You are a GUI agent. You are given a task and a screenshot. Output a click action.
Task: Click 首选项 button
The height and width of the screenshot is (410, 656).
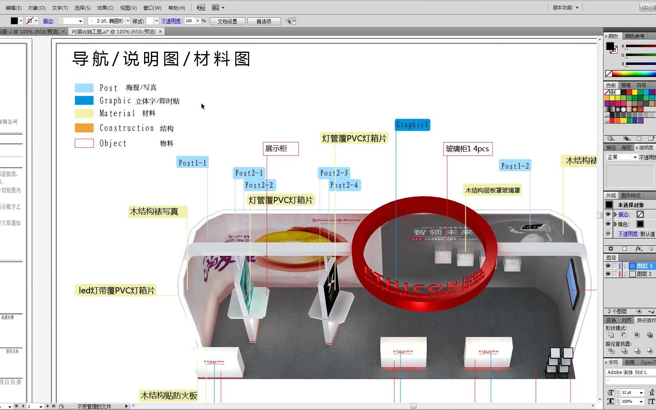(264, 21)
